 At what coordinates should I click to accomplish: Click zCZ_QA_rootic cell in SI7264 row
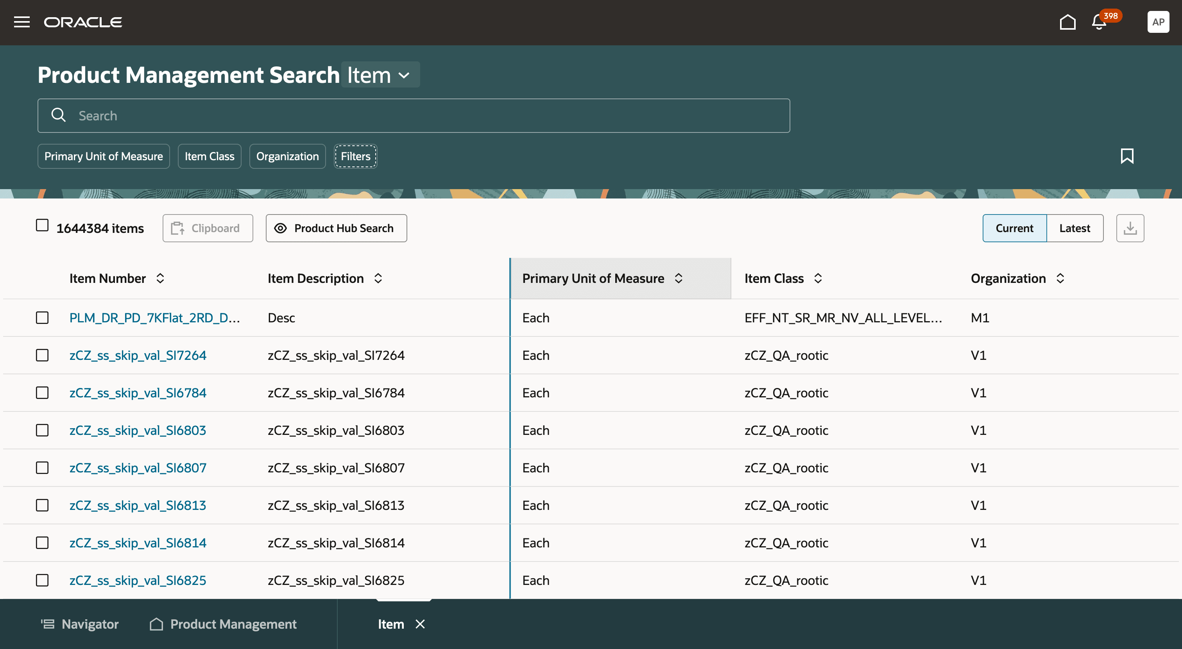tap(786, 355)
